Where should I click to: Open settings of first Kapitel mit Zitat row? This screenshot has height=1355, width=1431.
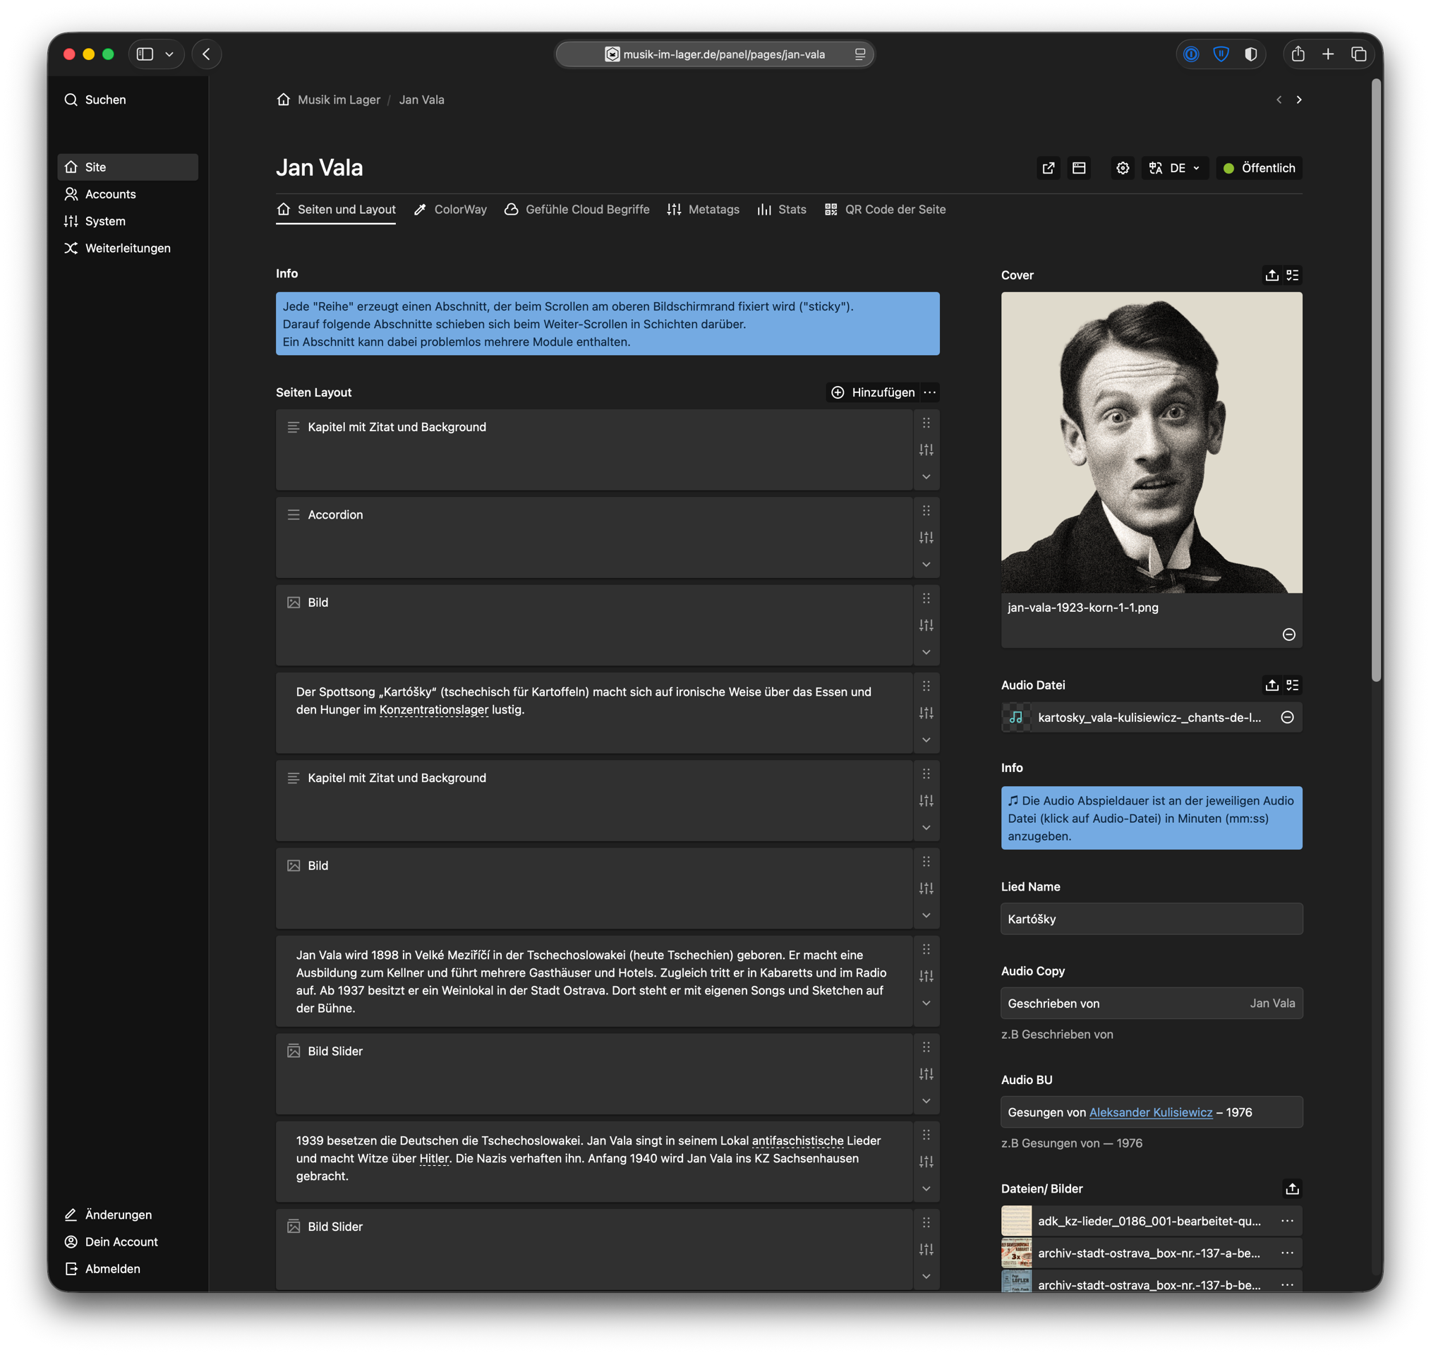click(x=926, y=450)
